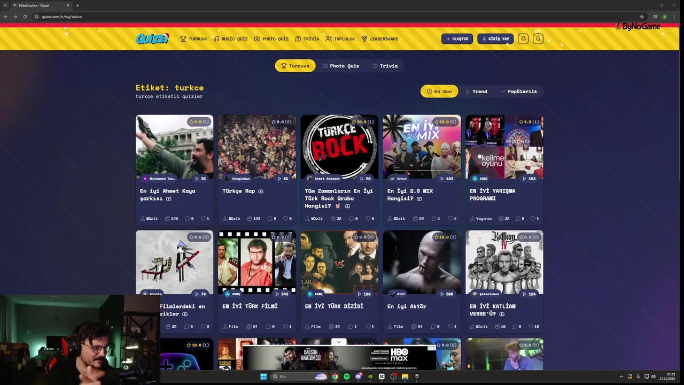This screenshot has width=684, height=385.
Task: Click the Oluştur button
Action: coord(457,38)
